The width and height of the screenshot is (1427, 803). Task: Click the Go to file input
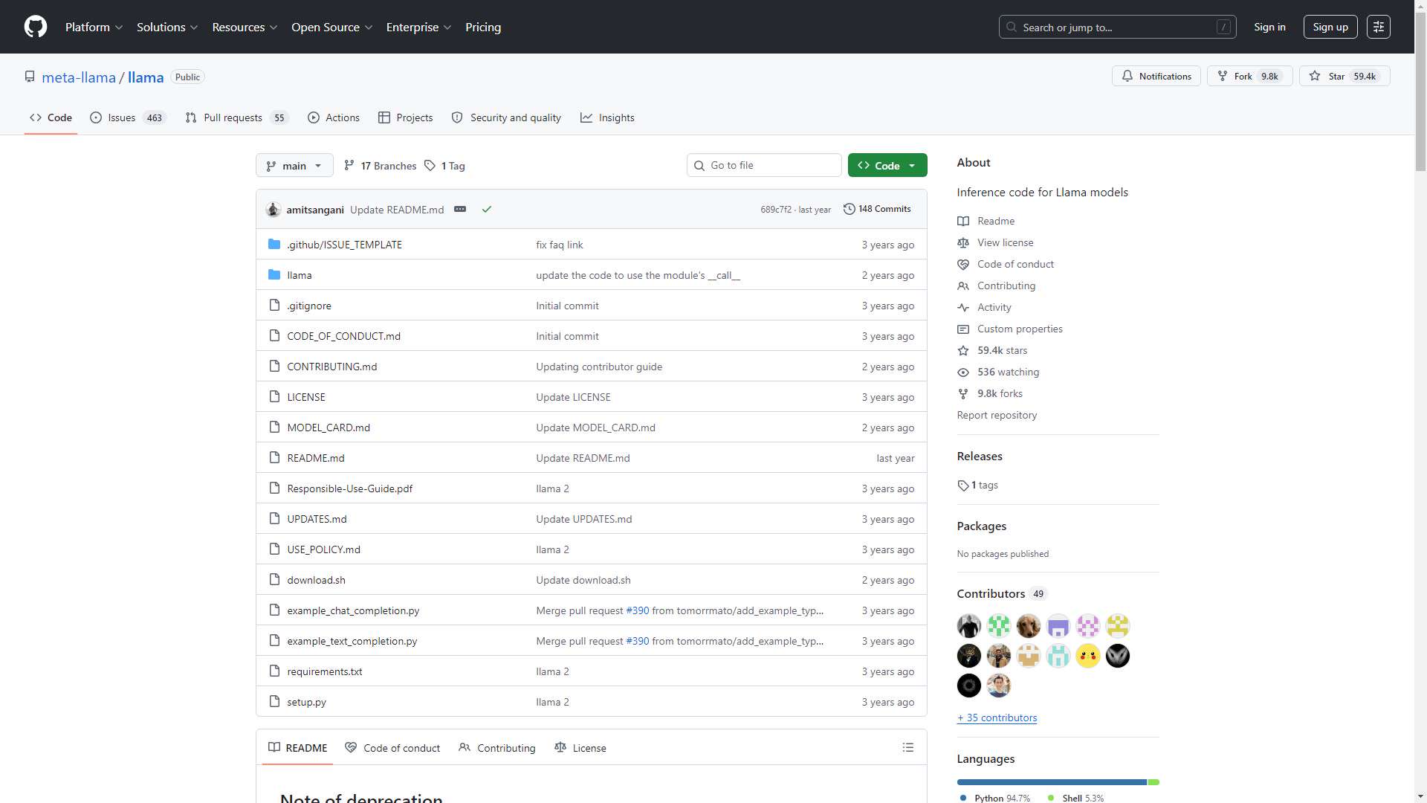pyautogui.click(x=764, y=165)
